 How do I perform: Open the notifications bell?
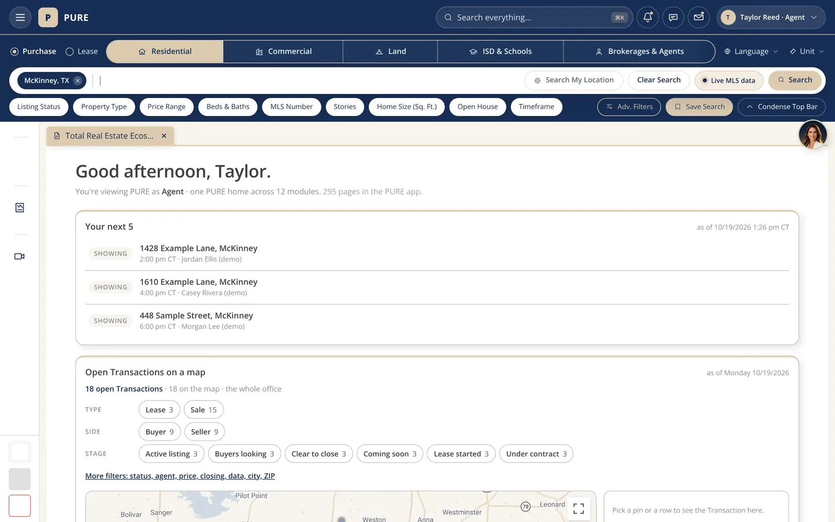648,17
